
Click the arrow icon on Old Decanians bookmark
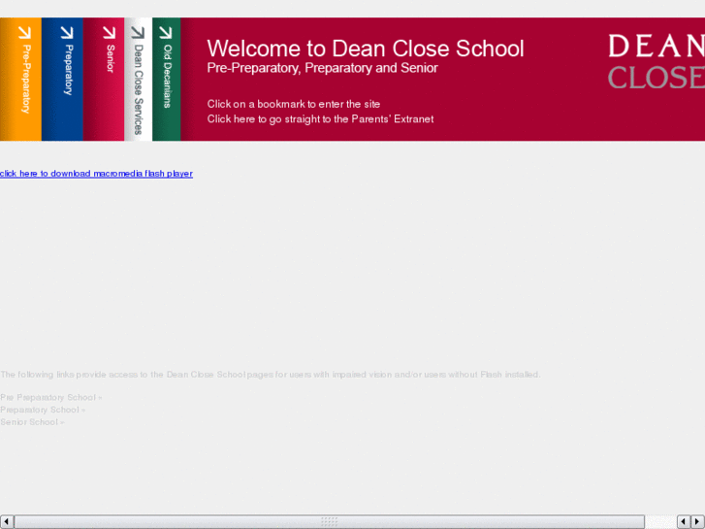coord(166,32)
